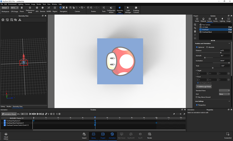This screenshot has width=233, height=141.
Task: Skip to the last animation frame
Action: (x=40, y=114)
